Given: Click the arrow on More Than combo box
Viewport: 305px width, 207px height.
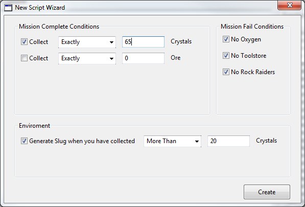Looking at the screenshot, I should pyautogui.click(x=197, y=142).
